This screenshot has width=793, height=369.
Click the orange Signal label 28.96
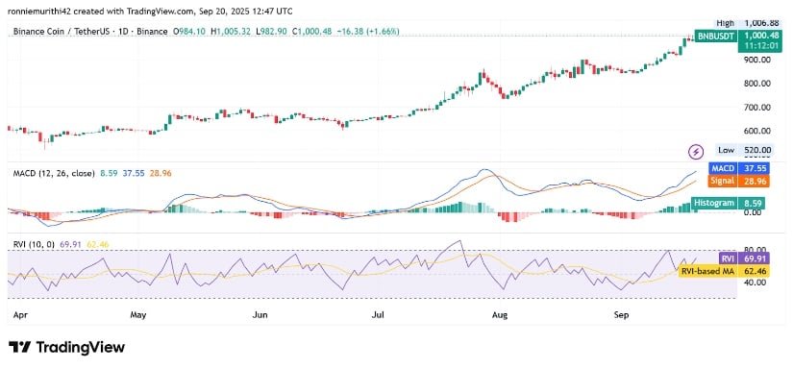(738, 181)
